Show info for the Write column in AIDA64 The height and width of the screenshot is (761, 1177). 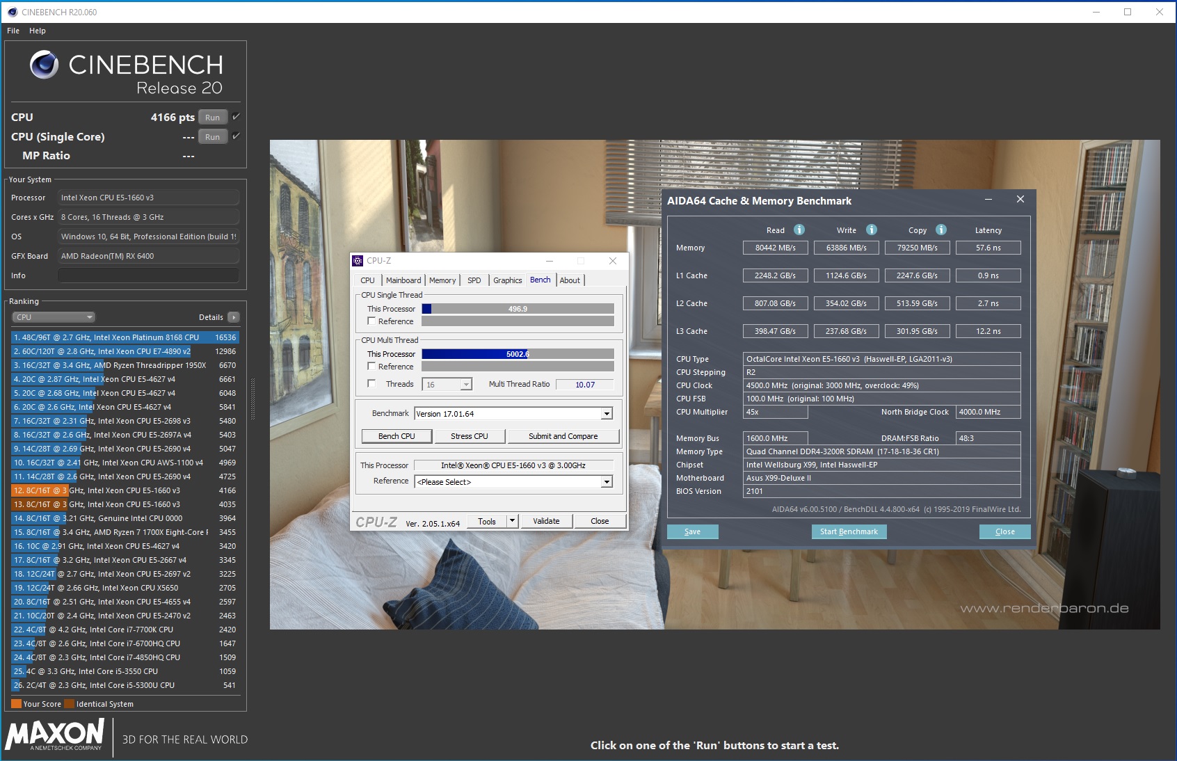click(x=872, y=230)
